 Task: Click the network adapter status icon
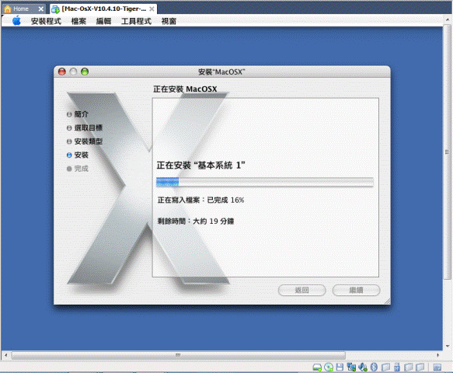click(351, 368)
